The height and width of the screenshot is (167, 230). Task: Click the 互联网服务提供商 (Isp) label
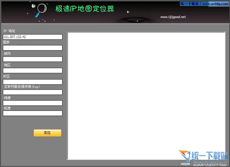click(22, 86)
